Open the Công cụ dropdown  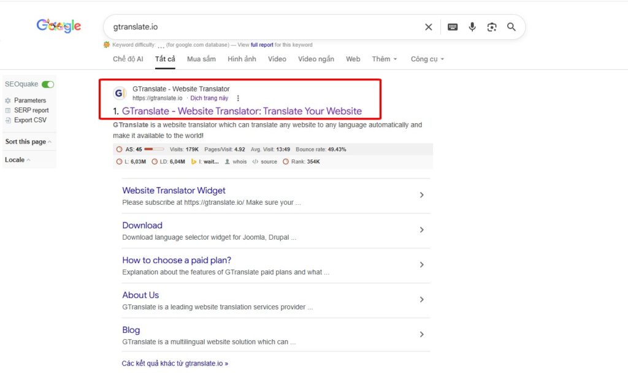tap(427, 59)
